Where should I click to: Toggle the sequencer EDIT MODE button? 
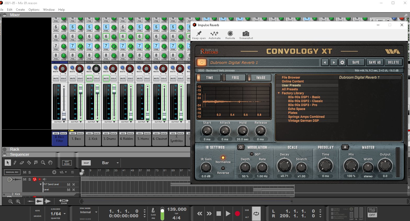67,163
